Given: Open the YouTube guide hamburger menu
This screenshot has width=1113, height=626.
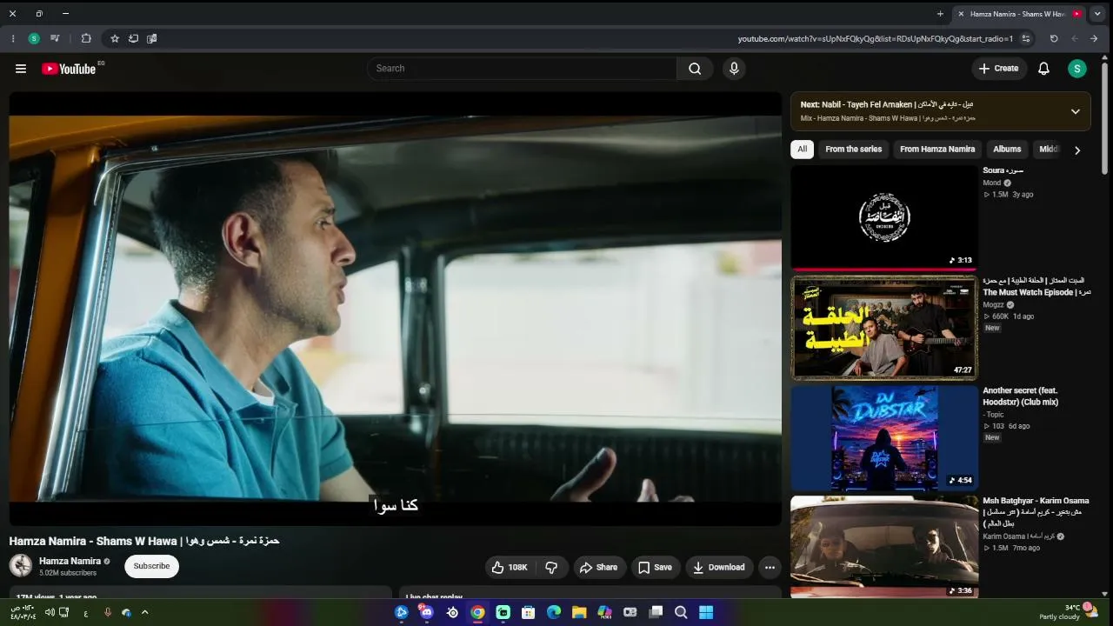Looking at the screenshot, I should (x=21, y=69).
